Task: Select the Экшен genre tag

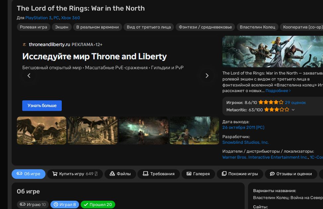Action: (x=62, y=27)
